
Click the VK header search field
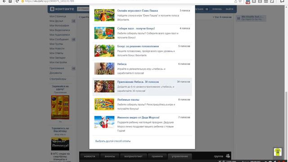click(83, 9)
